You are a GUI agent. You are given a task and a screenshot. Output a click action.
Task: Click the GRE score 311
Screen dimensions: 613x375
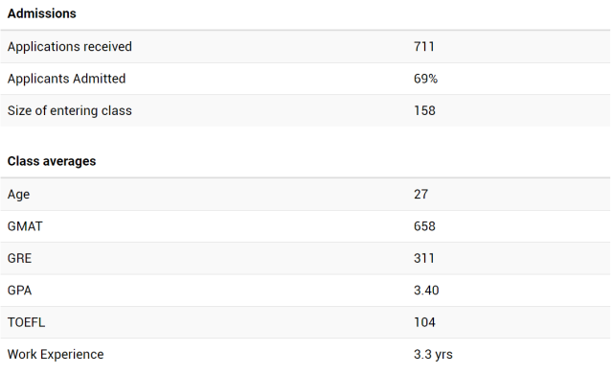(424, 258)
